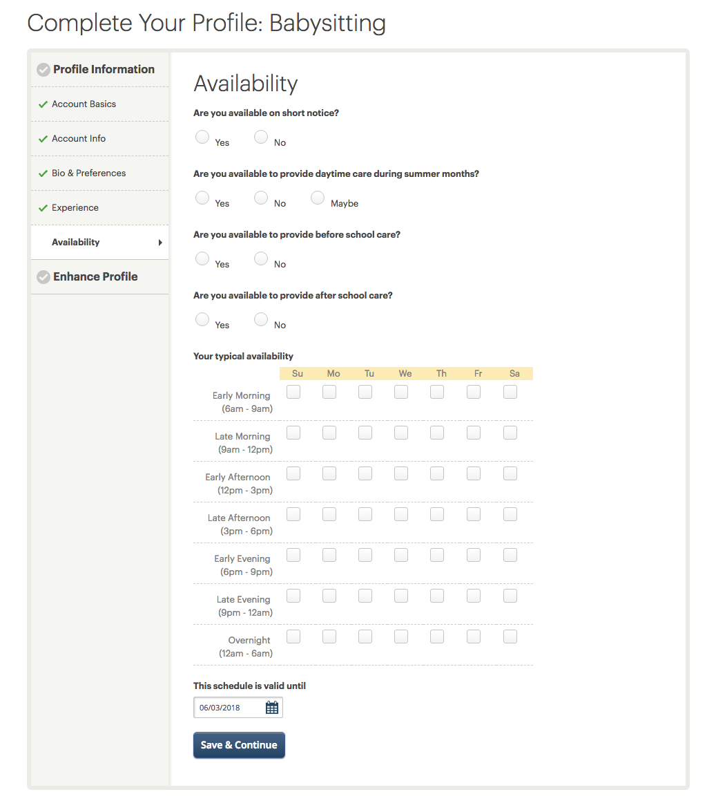Open Account Info section
This screenshot has height=801, width=716.
[x=79, y=139]
